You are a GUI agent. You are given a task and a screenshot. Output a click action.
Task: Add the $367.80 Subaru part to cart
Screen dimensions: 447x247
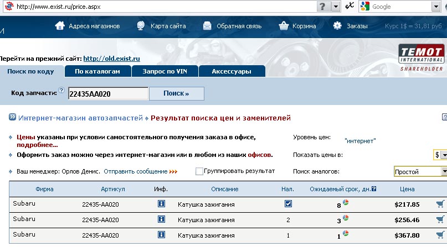tap(440, 235)
